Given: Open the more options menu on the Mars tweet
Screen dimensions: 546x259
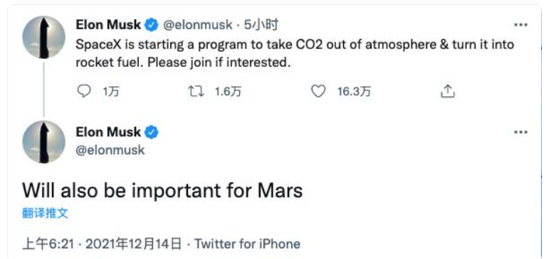Looking at the screenshot, I should 521,132.
